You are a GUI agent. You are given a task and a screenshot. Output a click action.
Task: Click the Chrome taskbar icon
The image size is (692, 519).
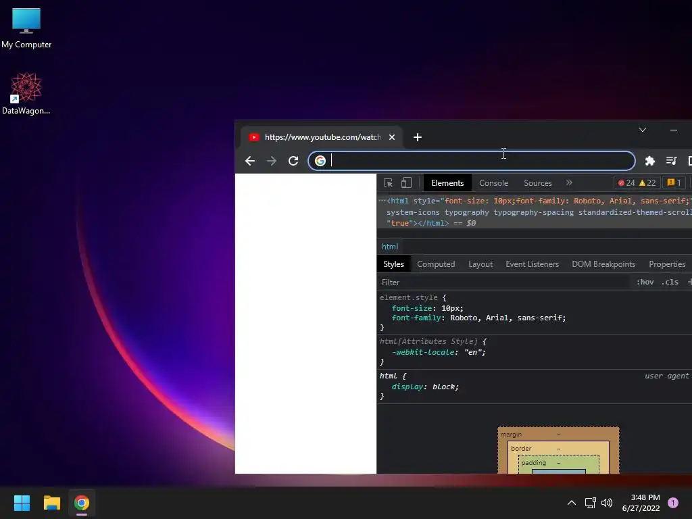(x=82, y=503)
